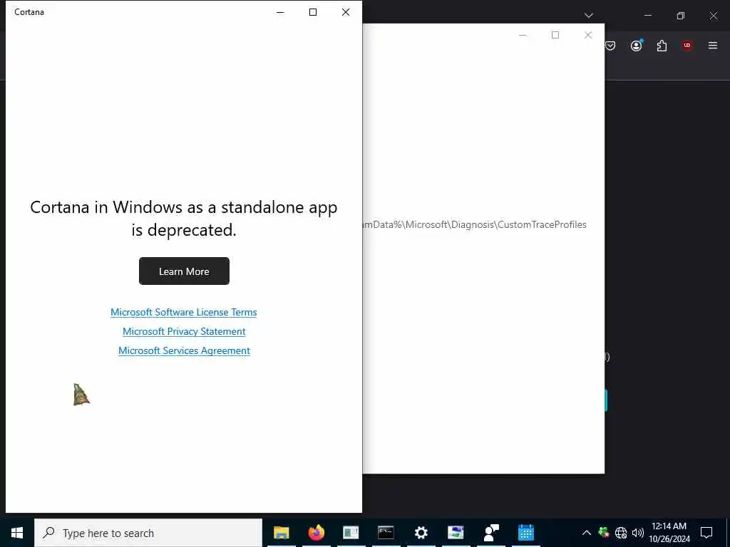This screenshot has height=547, width=730.
Task: Open the Action Center notifications icon
Action: 706,533
